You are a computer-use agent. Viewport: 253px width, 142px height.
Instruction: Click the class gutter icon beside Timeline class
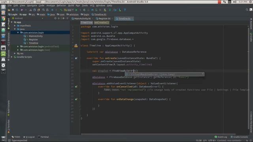coord(76,46)
